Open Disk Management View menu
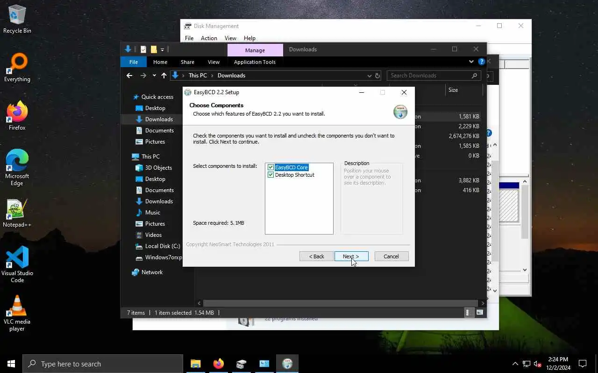Viewport: 598px width, 373px height. (230, 38)
